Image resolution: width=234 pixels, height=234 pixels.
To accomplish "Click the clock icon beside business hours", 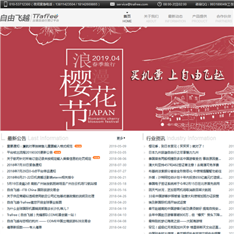I will point(159,4).
